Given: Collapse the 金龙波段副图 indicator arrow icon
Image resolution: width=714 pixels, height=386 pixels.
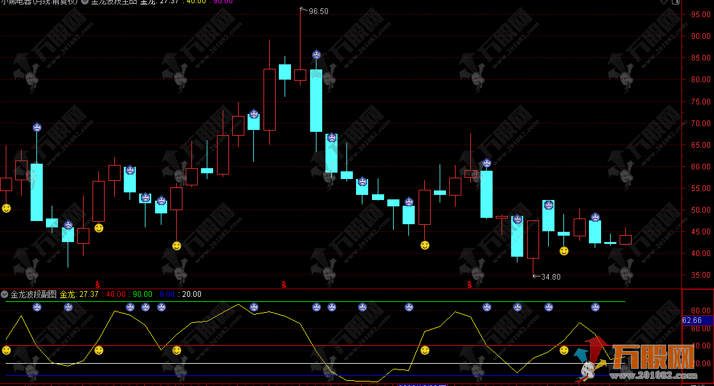Looking at the screenshot, I should point(4,294).
